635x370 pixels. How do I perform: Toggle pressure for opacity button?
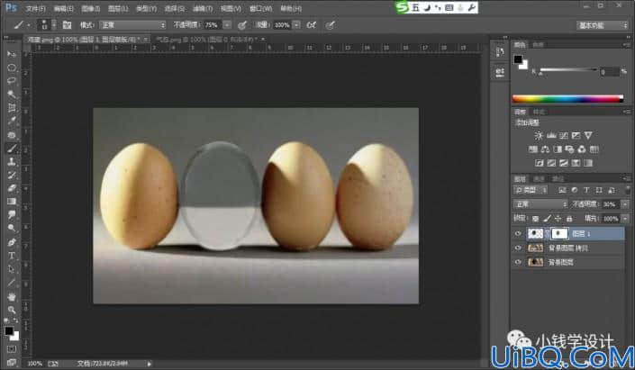coord(242,25)
